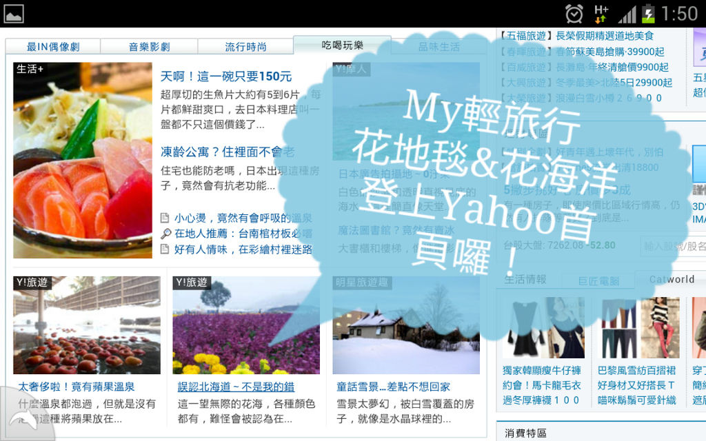Open link 好有人情味，在彩繪村裡迷路
Image resolution: width=706 pixels, height=441 pixels.
coord(243,249)
